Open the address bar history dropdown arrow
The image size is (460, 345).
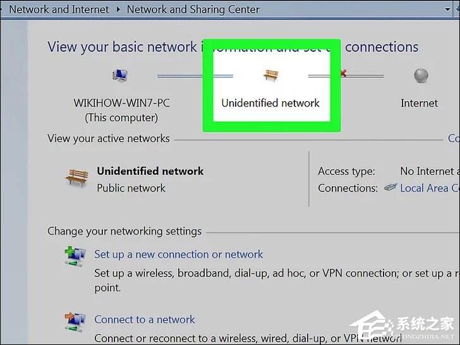(447, 9)
